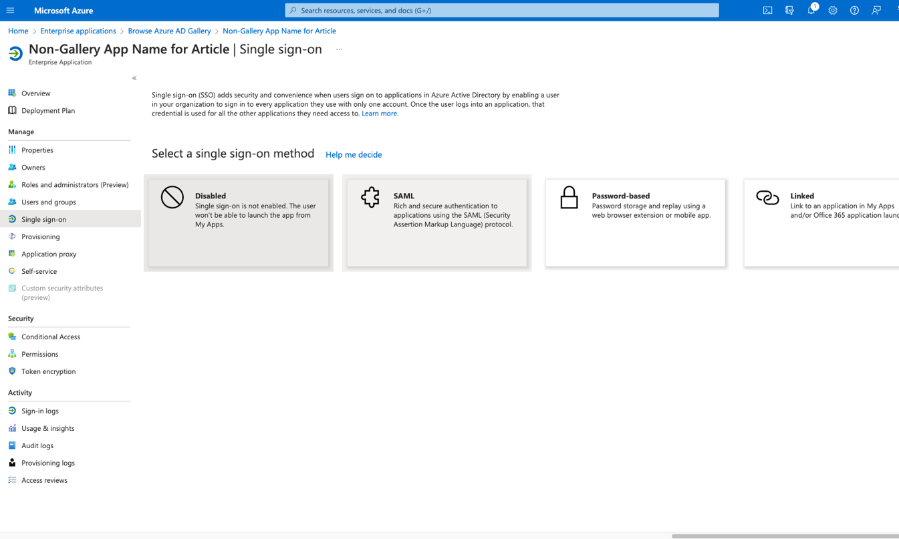The width and height of the screenshot is (899, 539).
Task: Open the Azure portal hamburger menu
Action: (10, 10)
